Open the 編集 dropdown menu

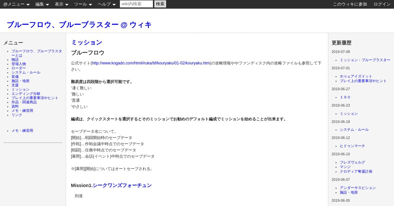click(42, 4)
